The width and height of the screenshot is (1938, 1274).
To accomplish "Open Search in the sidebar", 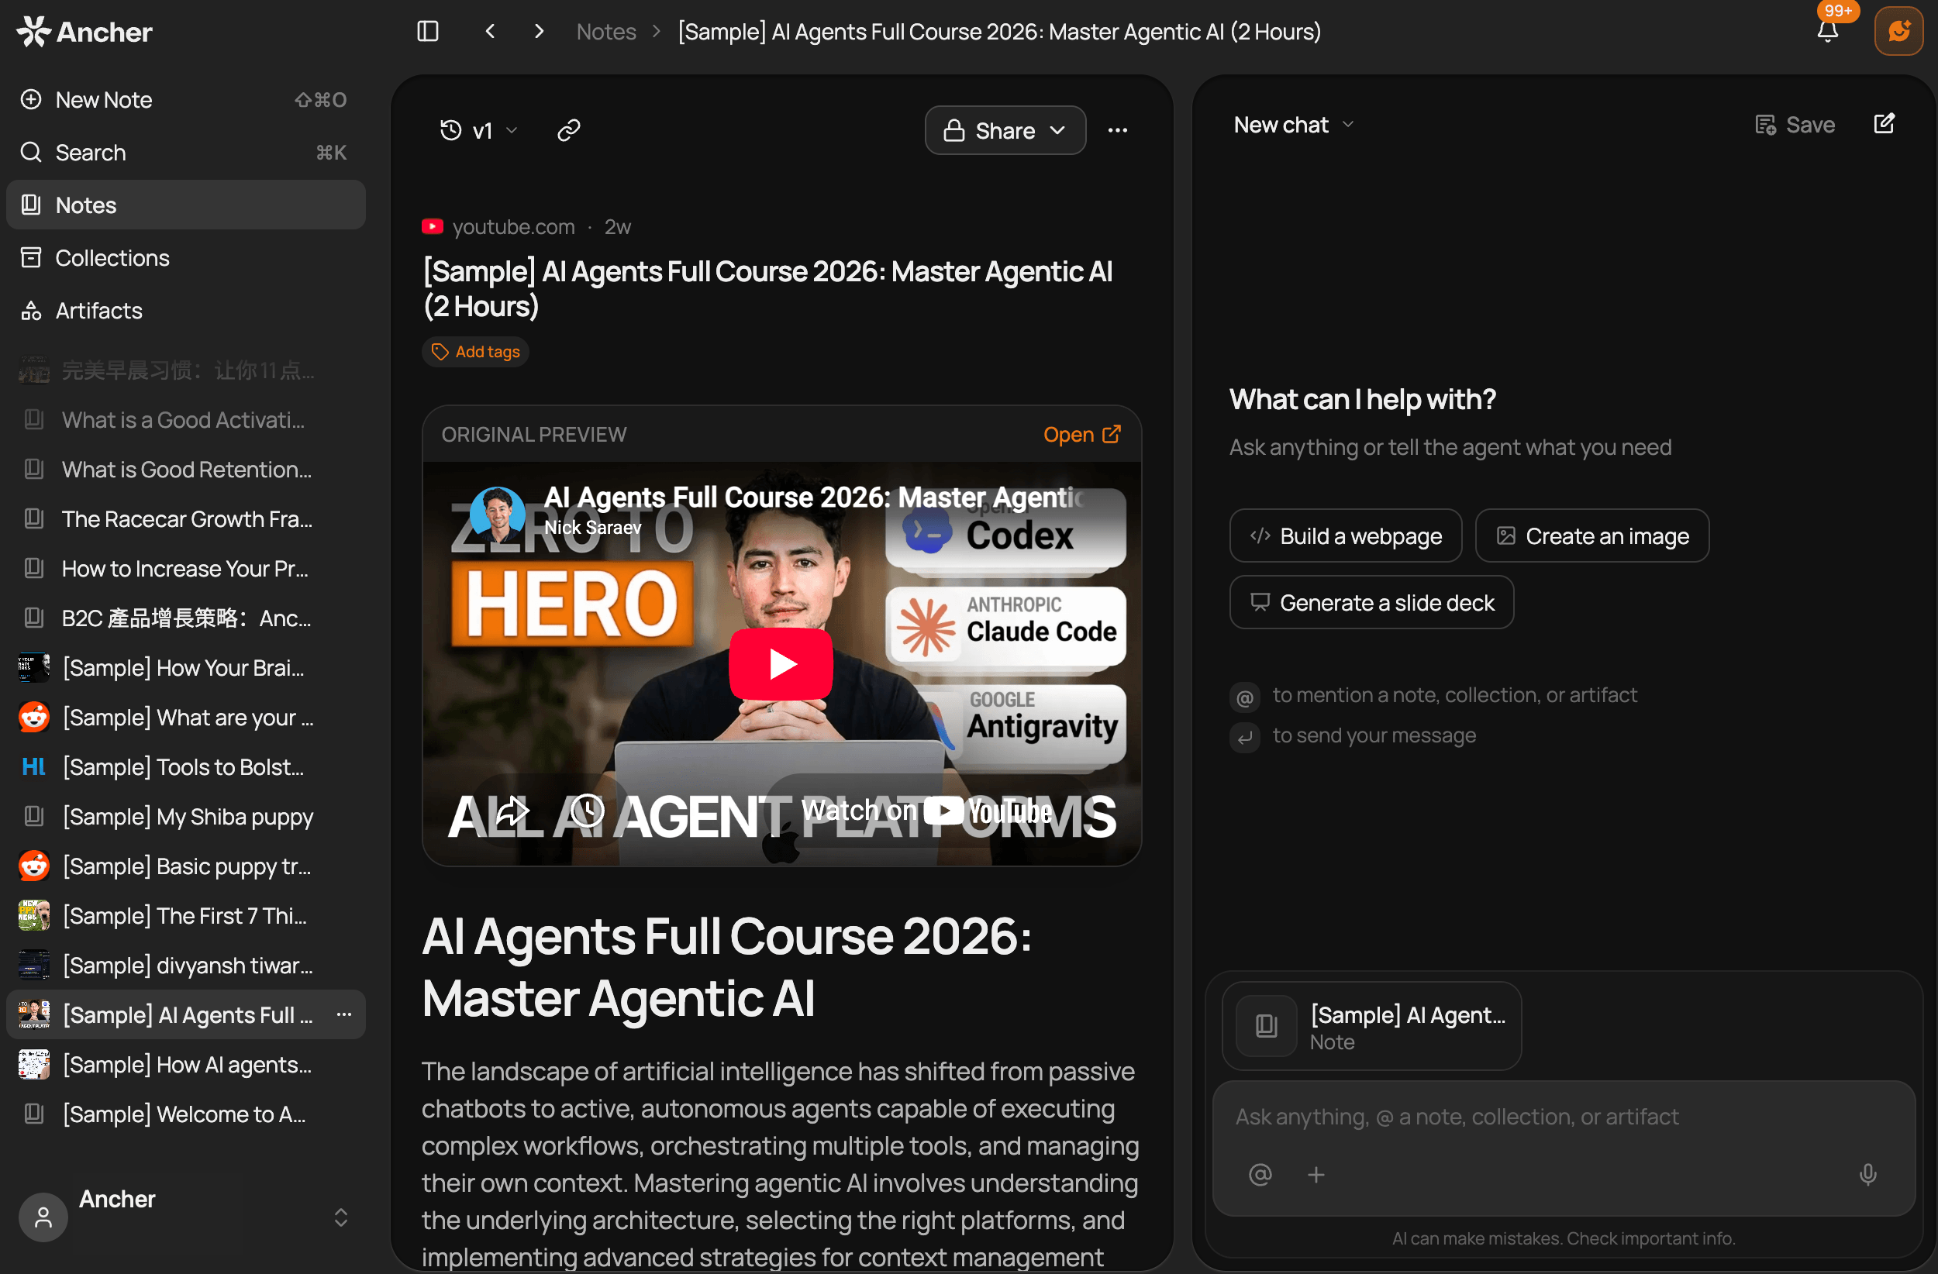I will [x=185, y=152].
